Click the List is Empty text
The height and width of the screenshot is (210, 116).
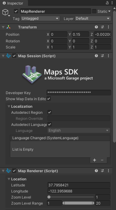click(23, 149)
